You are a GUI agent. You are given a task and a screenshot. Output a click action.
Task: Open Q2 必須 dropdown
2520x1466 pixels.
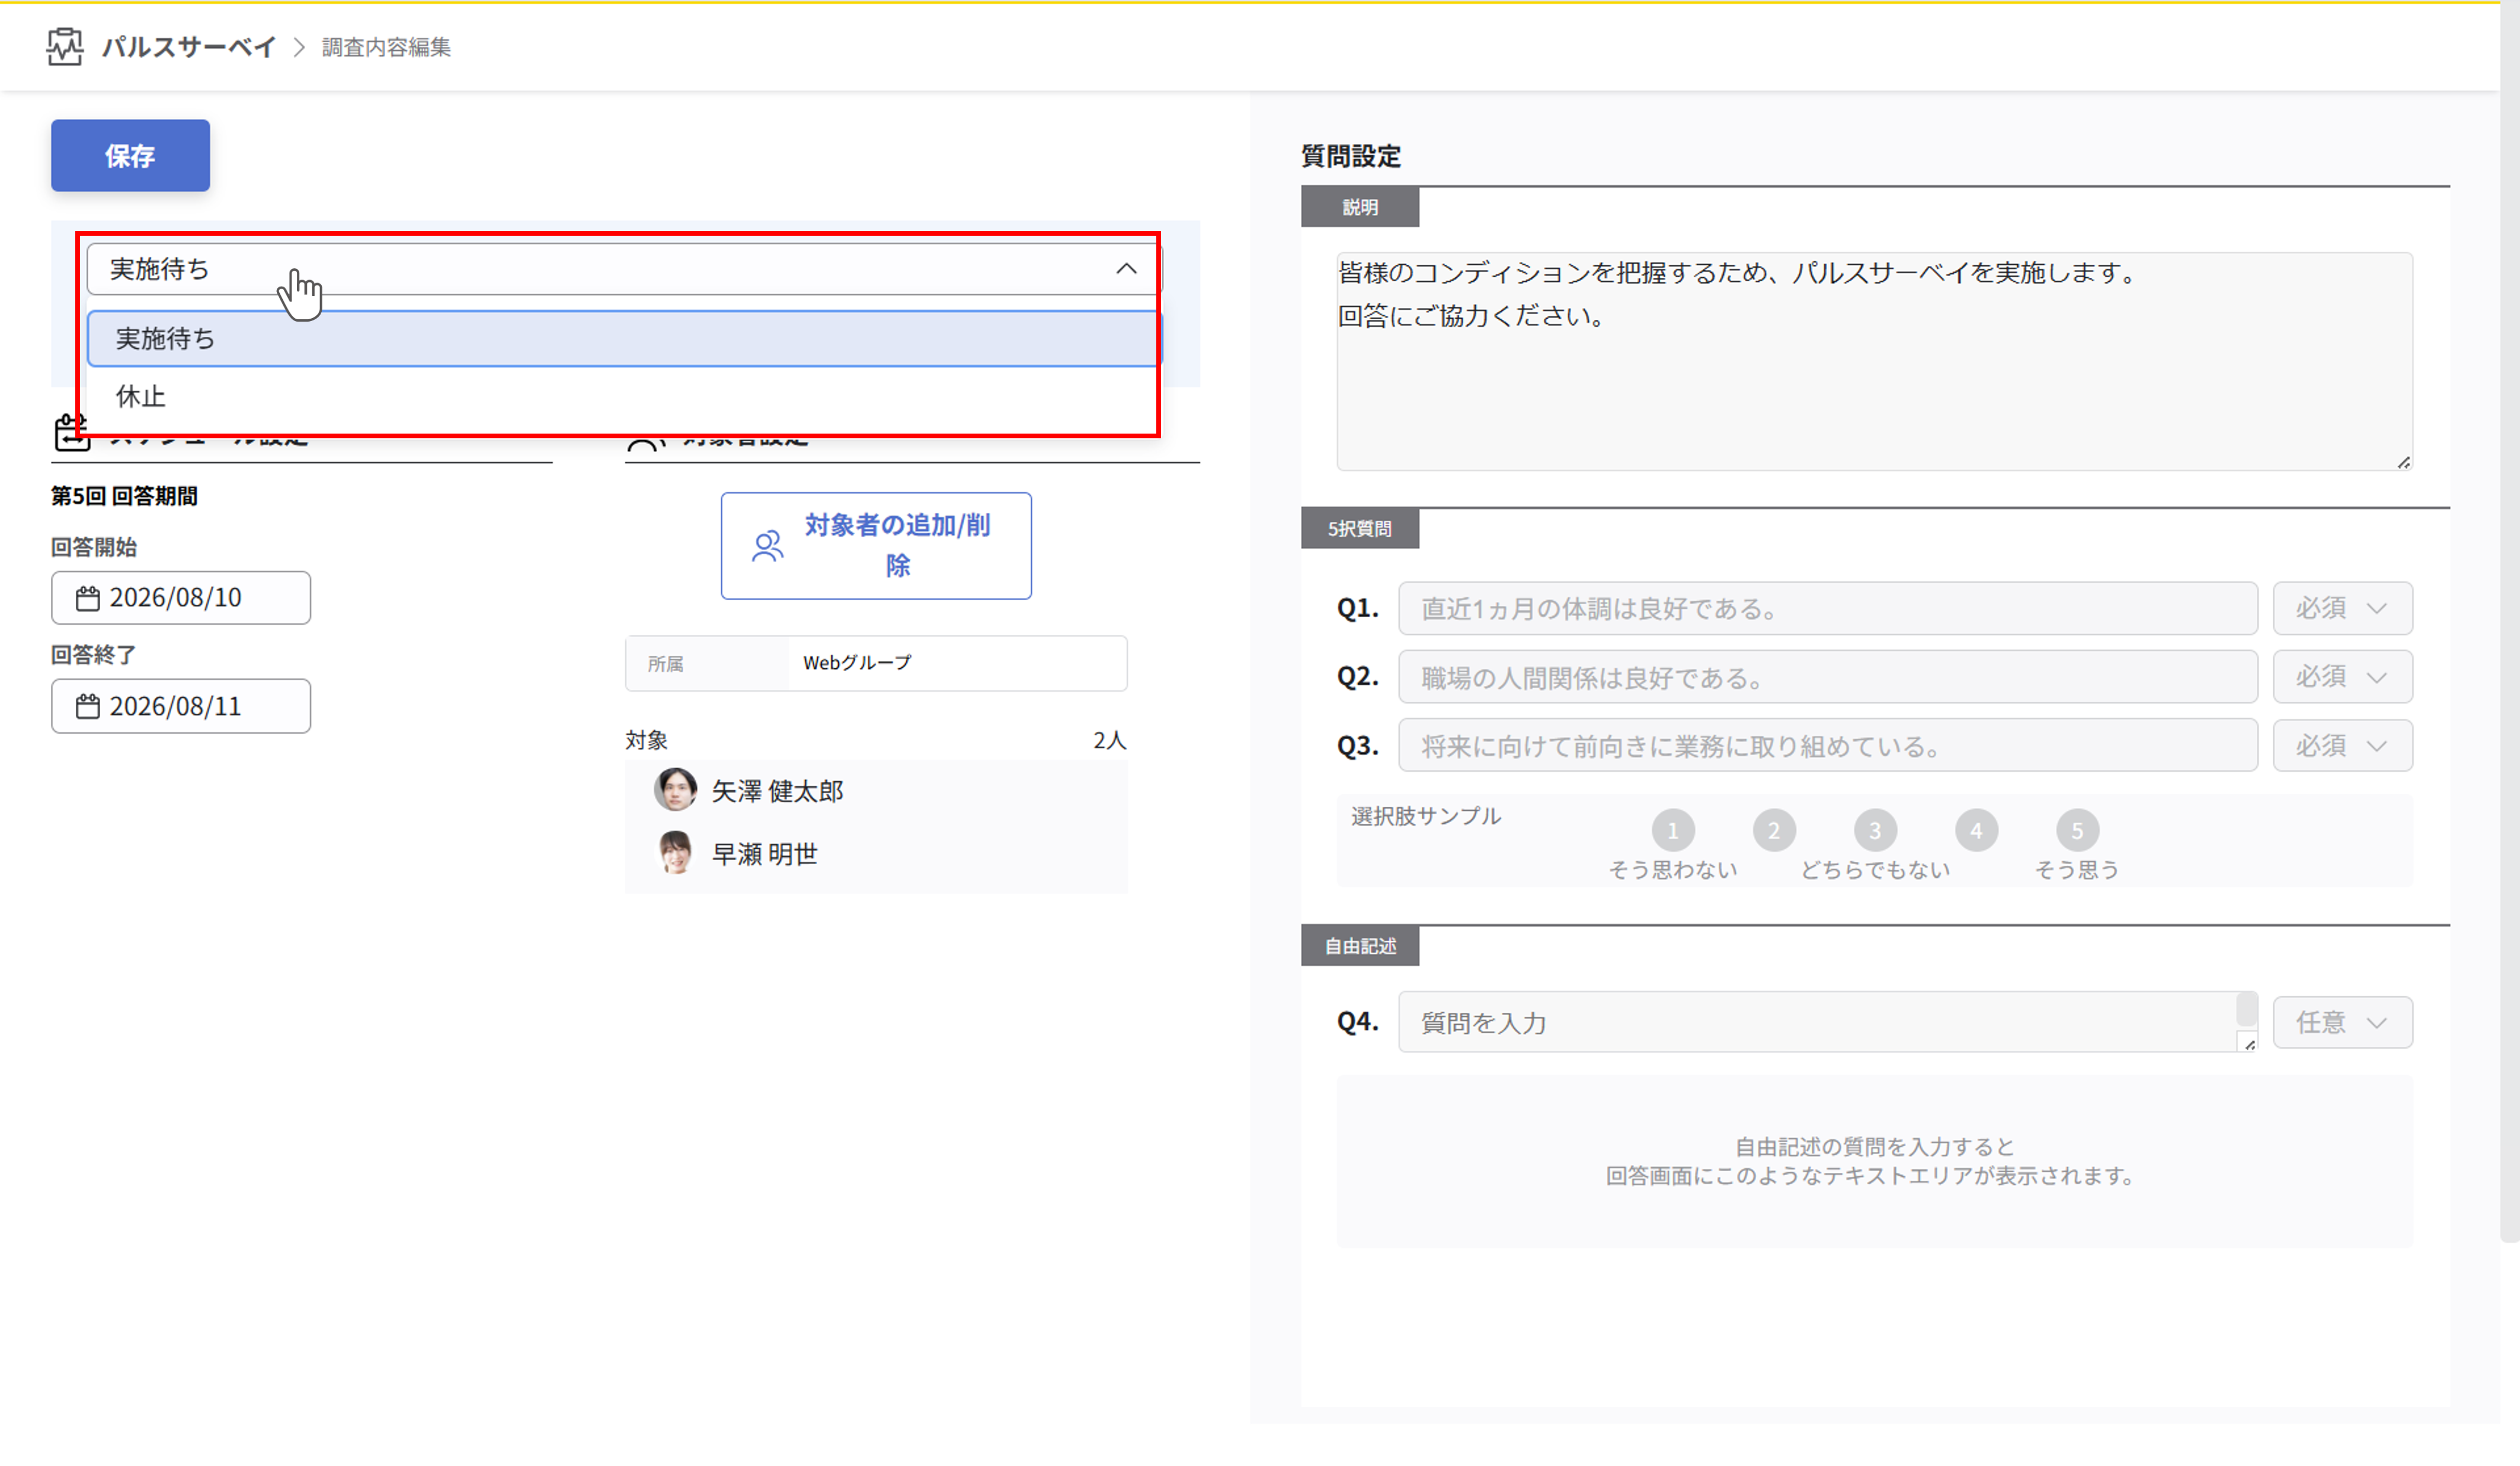[2342, 678]
